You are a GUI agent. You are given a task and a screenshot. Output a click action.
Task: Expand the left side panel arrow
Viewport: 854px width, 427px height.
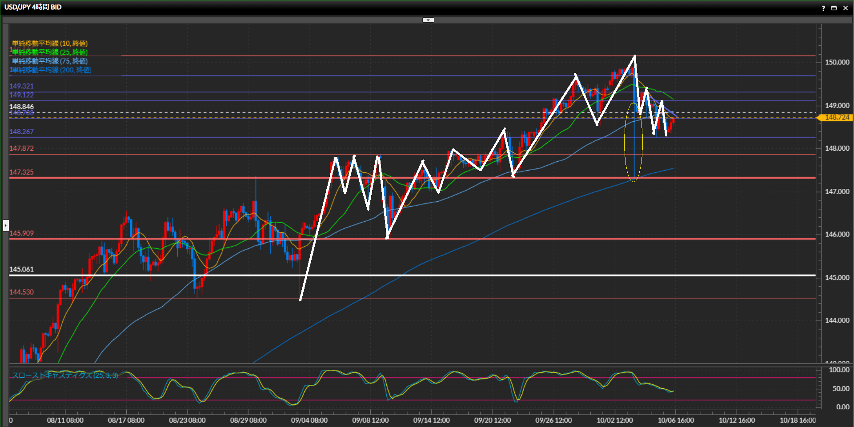(6, 225)
